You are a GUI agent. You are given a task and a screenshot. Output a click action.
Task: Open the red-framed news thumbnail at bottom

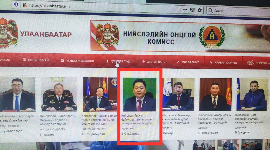(x=228, y=145)
